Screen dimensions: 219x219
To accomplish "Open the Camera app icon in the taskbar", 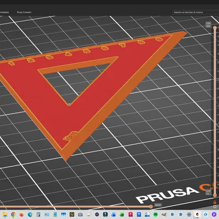I will click(x=80, y=214).
